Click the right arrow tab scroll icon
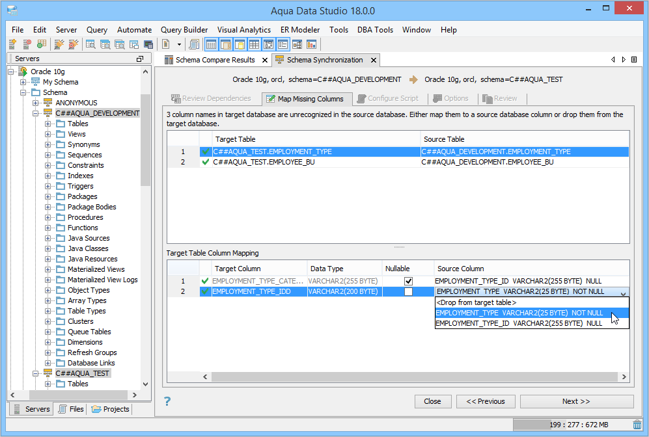This screenshot has height=437, width=649. [624, 60]
